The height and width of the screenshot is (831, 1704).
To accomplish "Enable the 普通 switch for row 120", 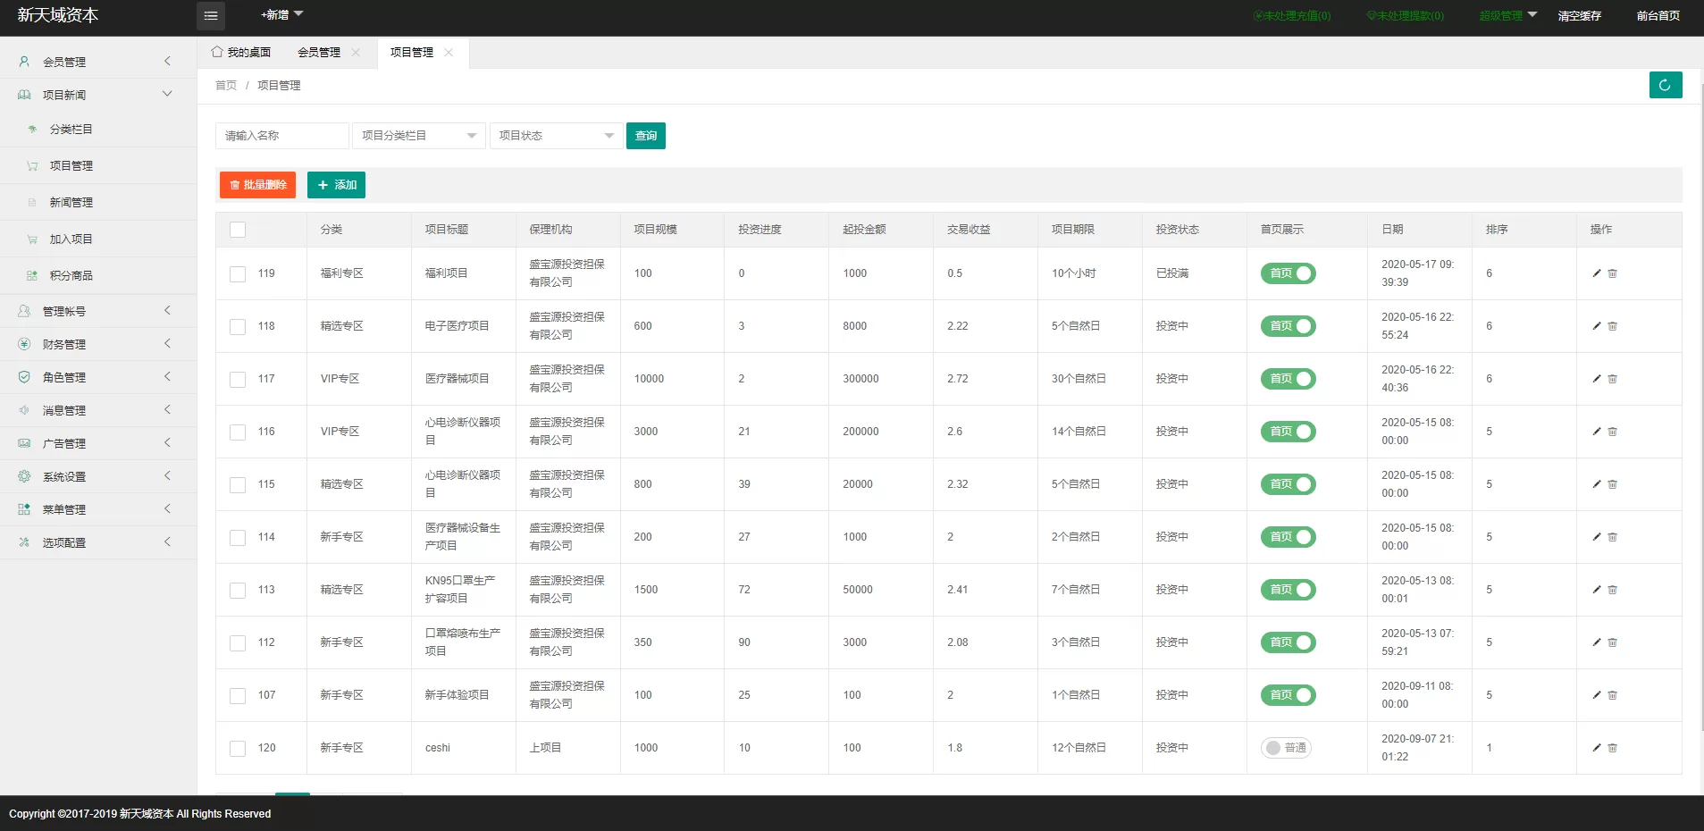I will pyautogui.click(x=1286, y=748).
